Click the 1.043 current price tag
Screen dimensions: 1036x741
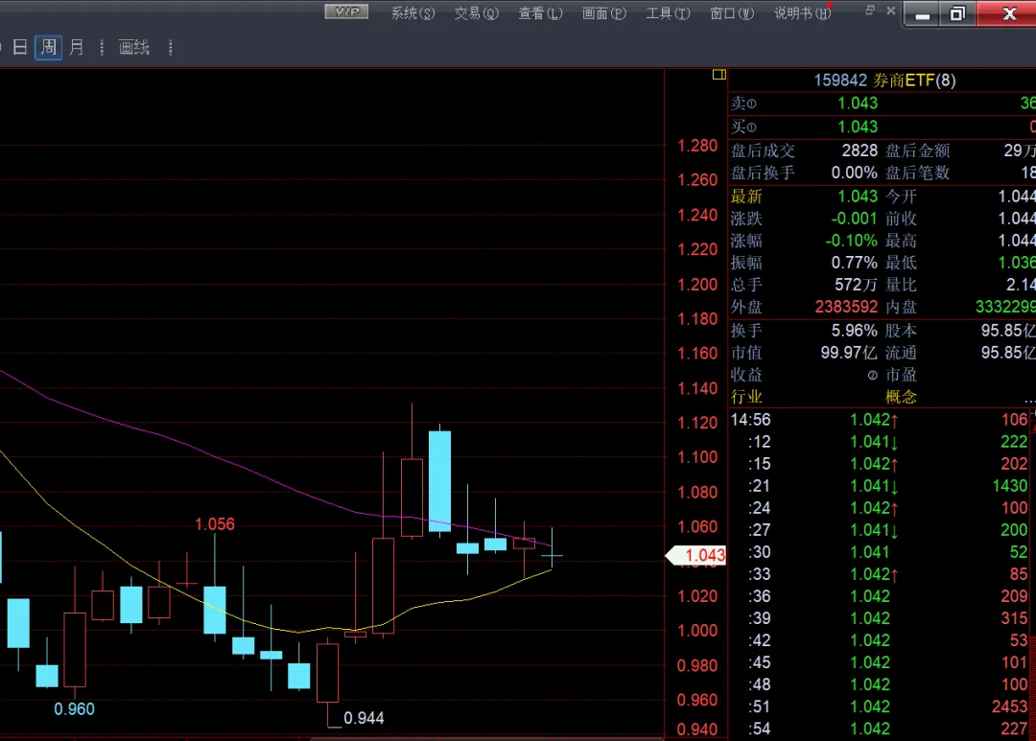click(696, 555)
